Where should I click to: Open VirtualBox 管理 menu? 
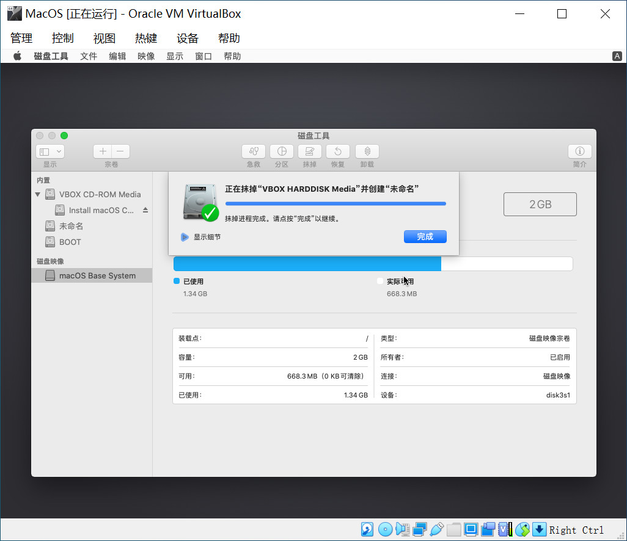[x=21, y=38]
